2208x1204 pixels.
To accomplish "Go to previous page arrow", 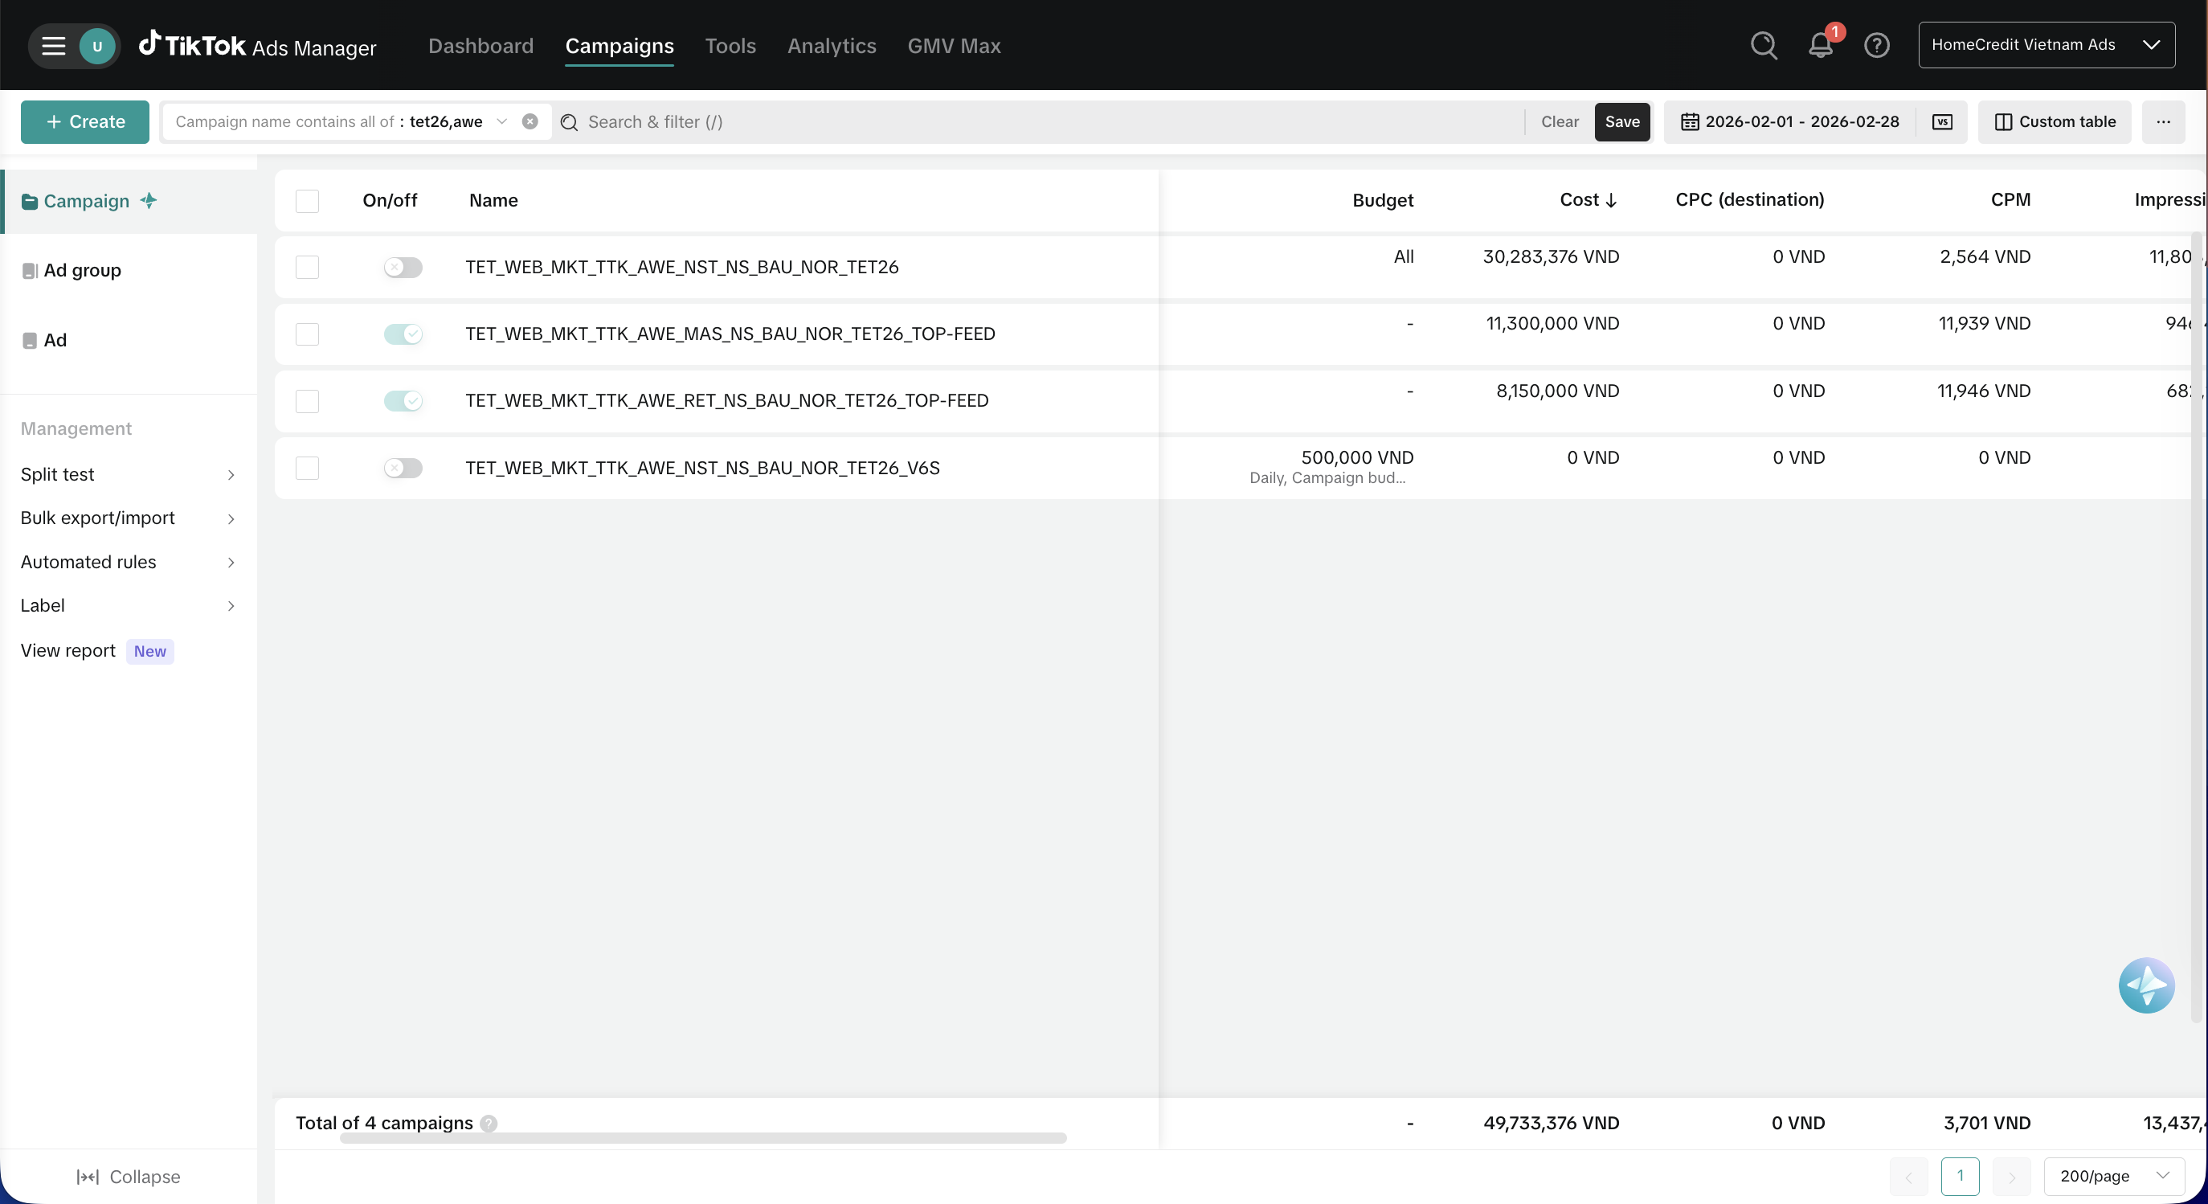I will coord(1908,1177).
